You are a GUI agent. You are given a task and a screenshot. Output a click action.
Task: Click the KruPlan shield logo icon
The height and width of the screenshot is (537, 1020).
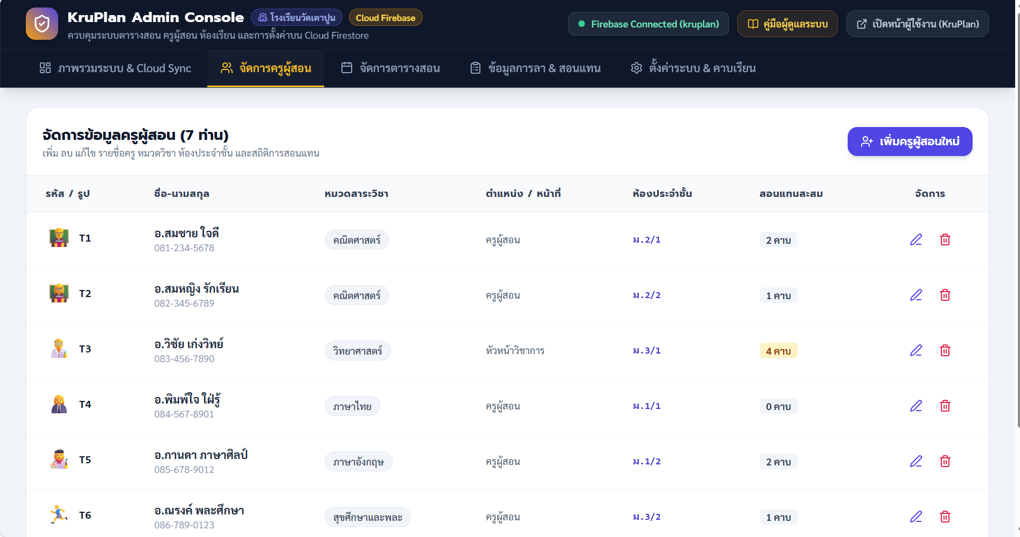pyautogui.click(x=42, y=24)
